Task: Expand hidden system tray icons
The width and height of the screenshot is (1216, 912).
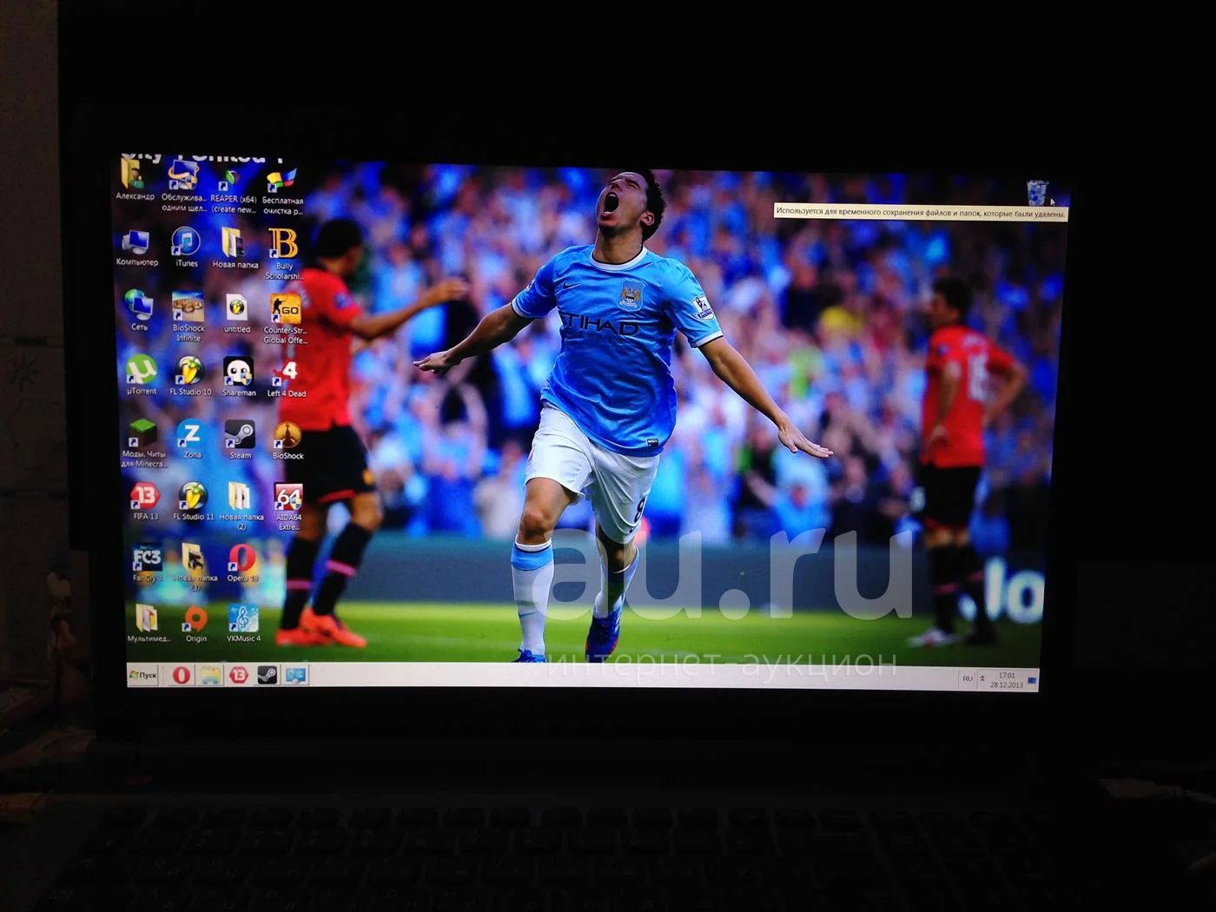Action: click(x=982, y=679)
